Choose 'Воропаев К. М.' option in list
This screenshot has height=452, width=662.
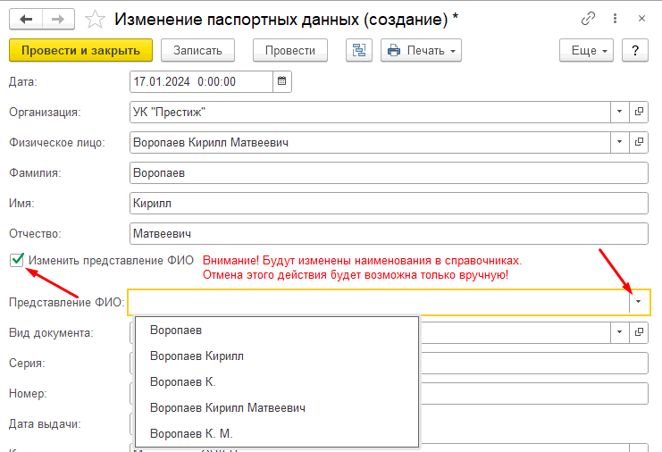click(192, 434)
